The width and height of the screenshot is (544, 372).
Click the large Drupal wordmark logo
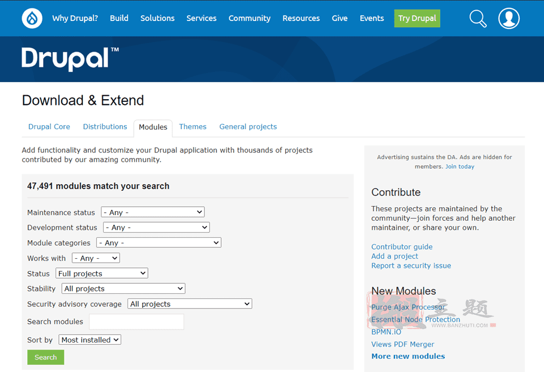[70, 59]
